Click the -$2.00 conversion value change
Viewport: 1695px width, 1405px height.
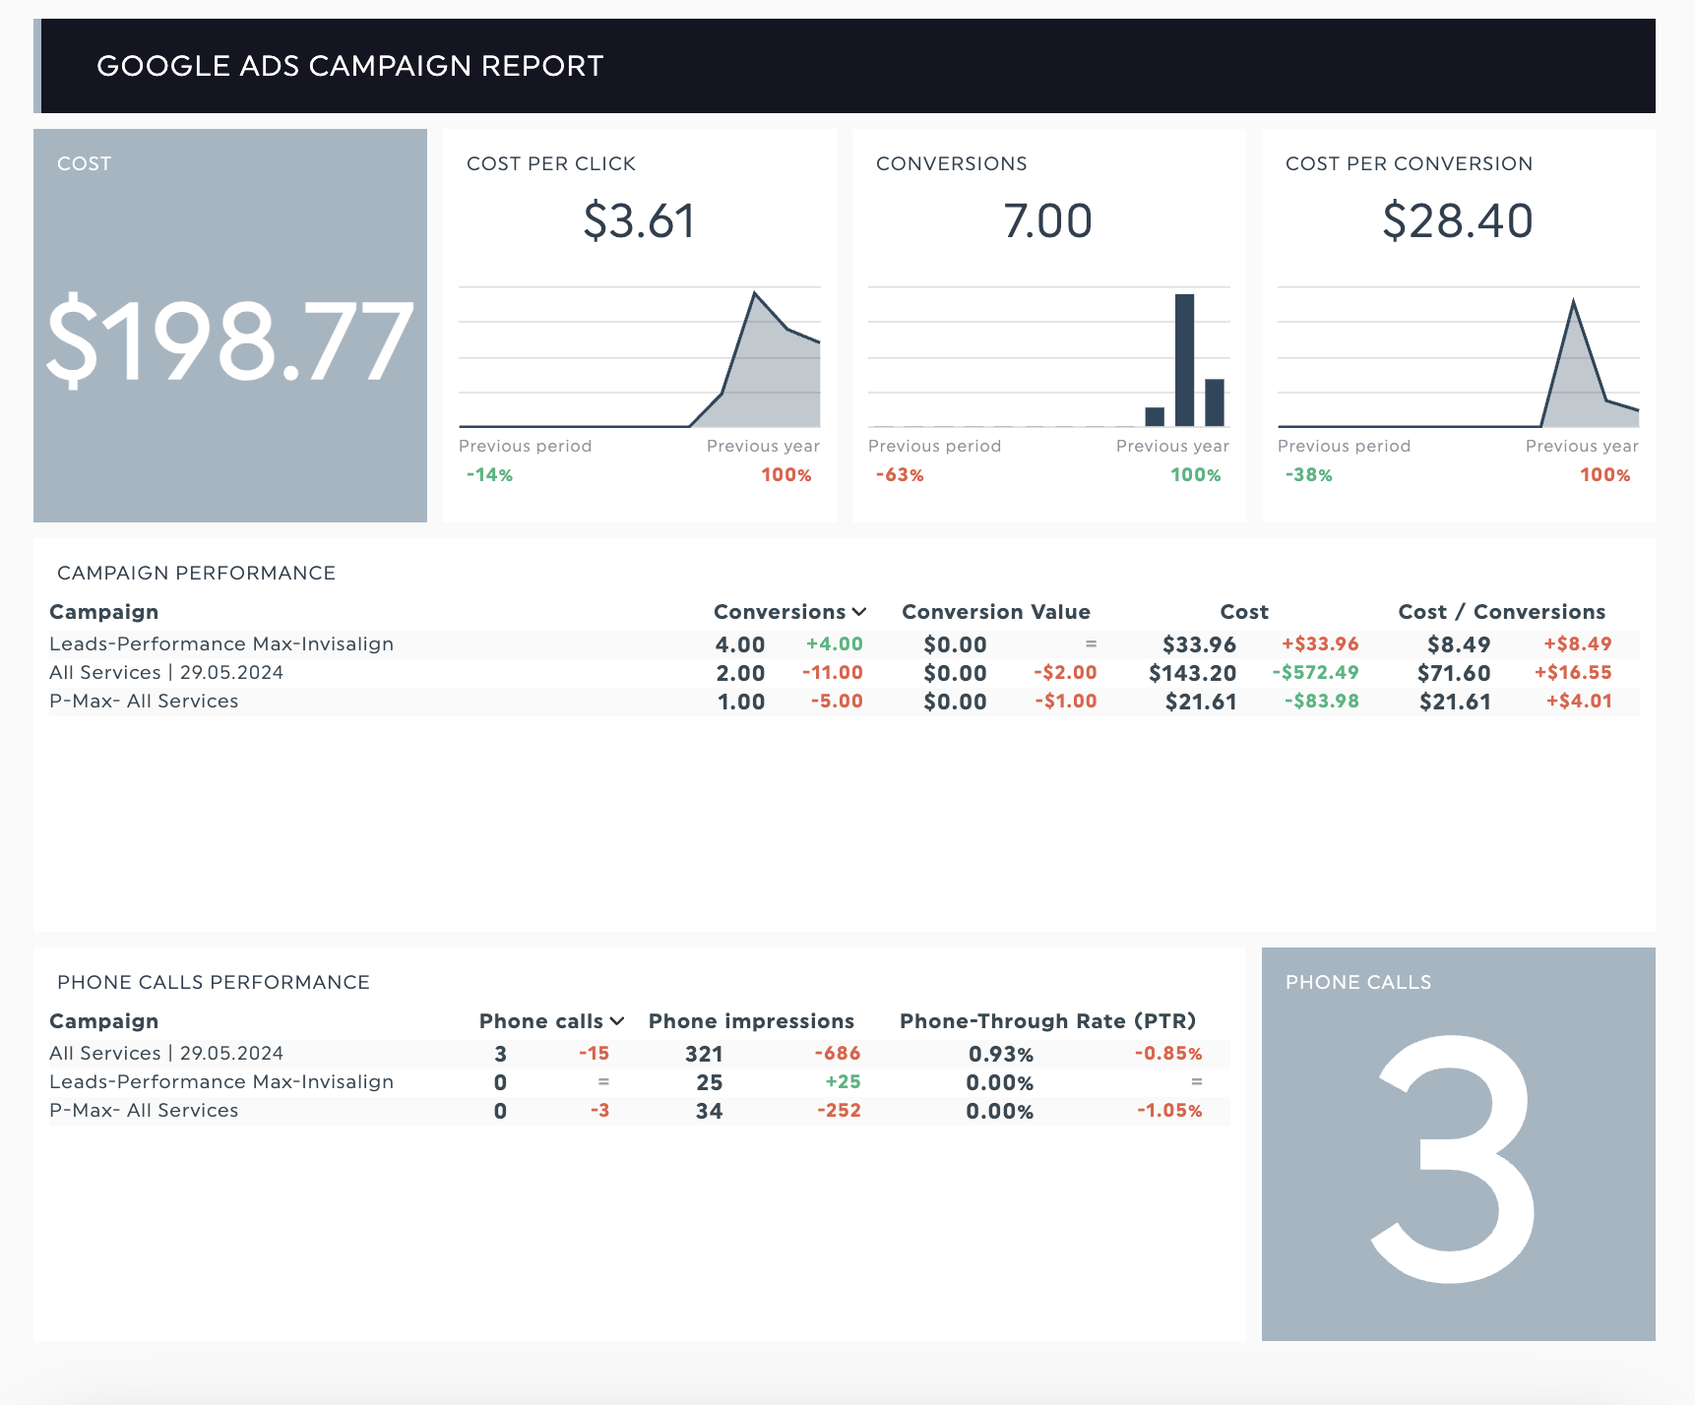click(1065, 673)
